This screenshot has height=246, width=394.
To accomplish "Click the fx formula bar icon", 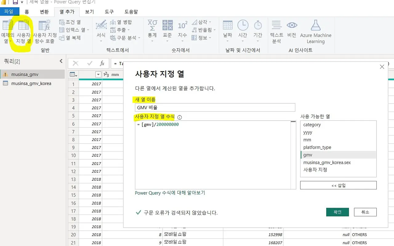I will click(102, 63).
